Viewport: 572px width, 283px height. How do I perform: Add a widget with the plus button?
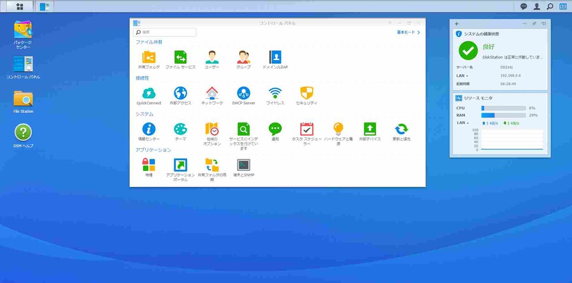point(456,24)
